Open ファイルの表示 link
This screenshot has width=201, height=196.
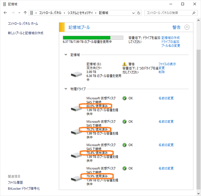(167, 64)
